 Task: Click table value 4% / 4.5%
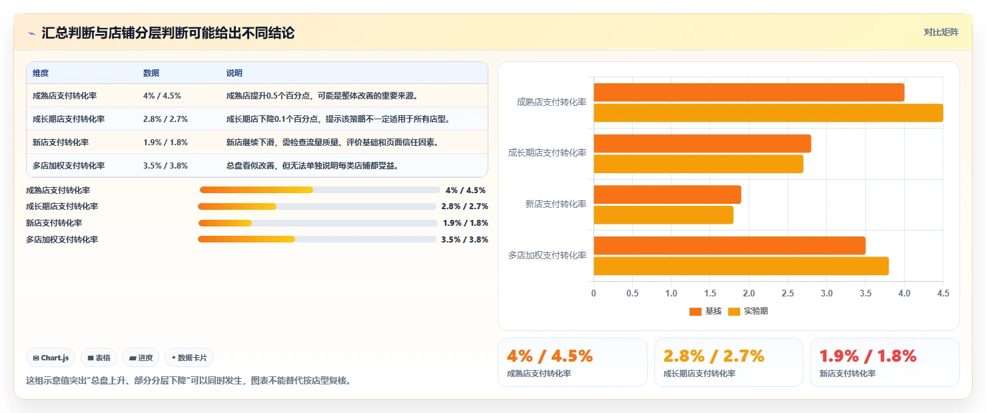click(162, 96)
